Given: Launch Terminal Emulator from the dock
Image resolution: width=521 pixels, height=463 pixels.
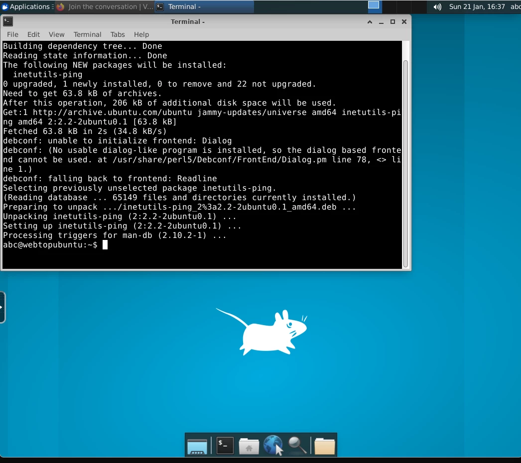Looking at the screenshot, I should pyautogui.click(x=225, y=445).
